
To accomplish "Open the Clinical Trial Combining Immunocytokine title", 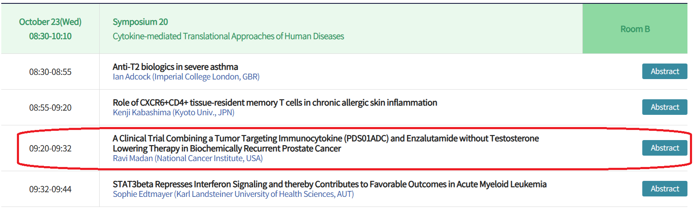I will click(x=326, y=143).
